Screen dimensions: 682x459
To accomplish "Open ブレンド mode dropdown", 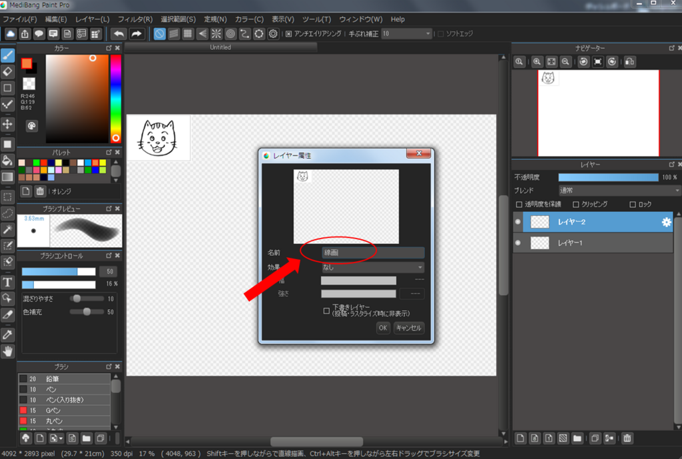I will tap(619, 191).
